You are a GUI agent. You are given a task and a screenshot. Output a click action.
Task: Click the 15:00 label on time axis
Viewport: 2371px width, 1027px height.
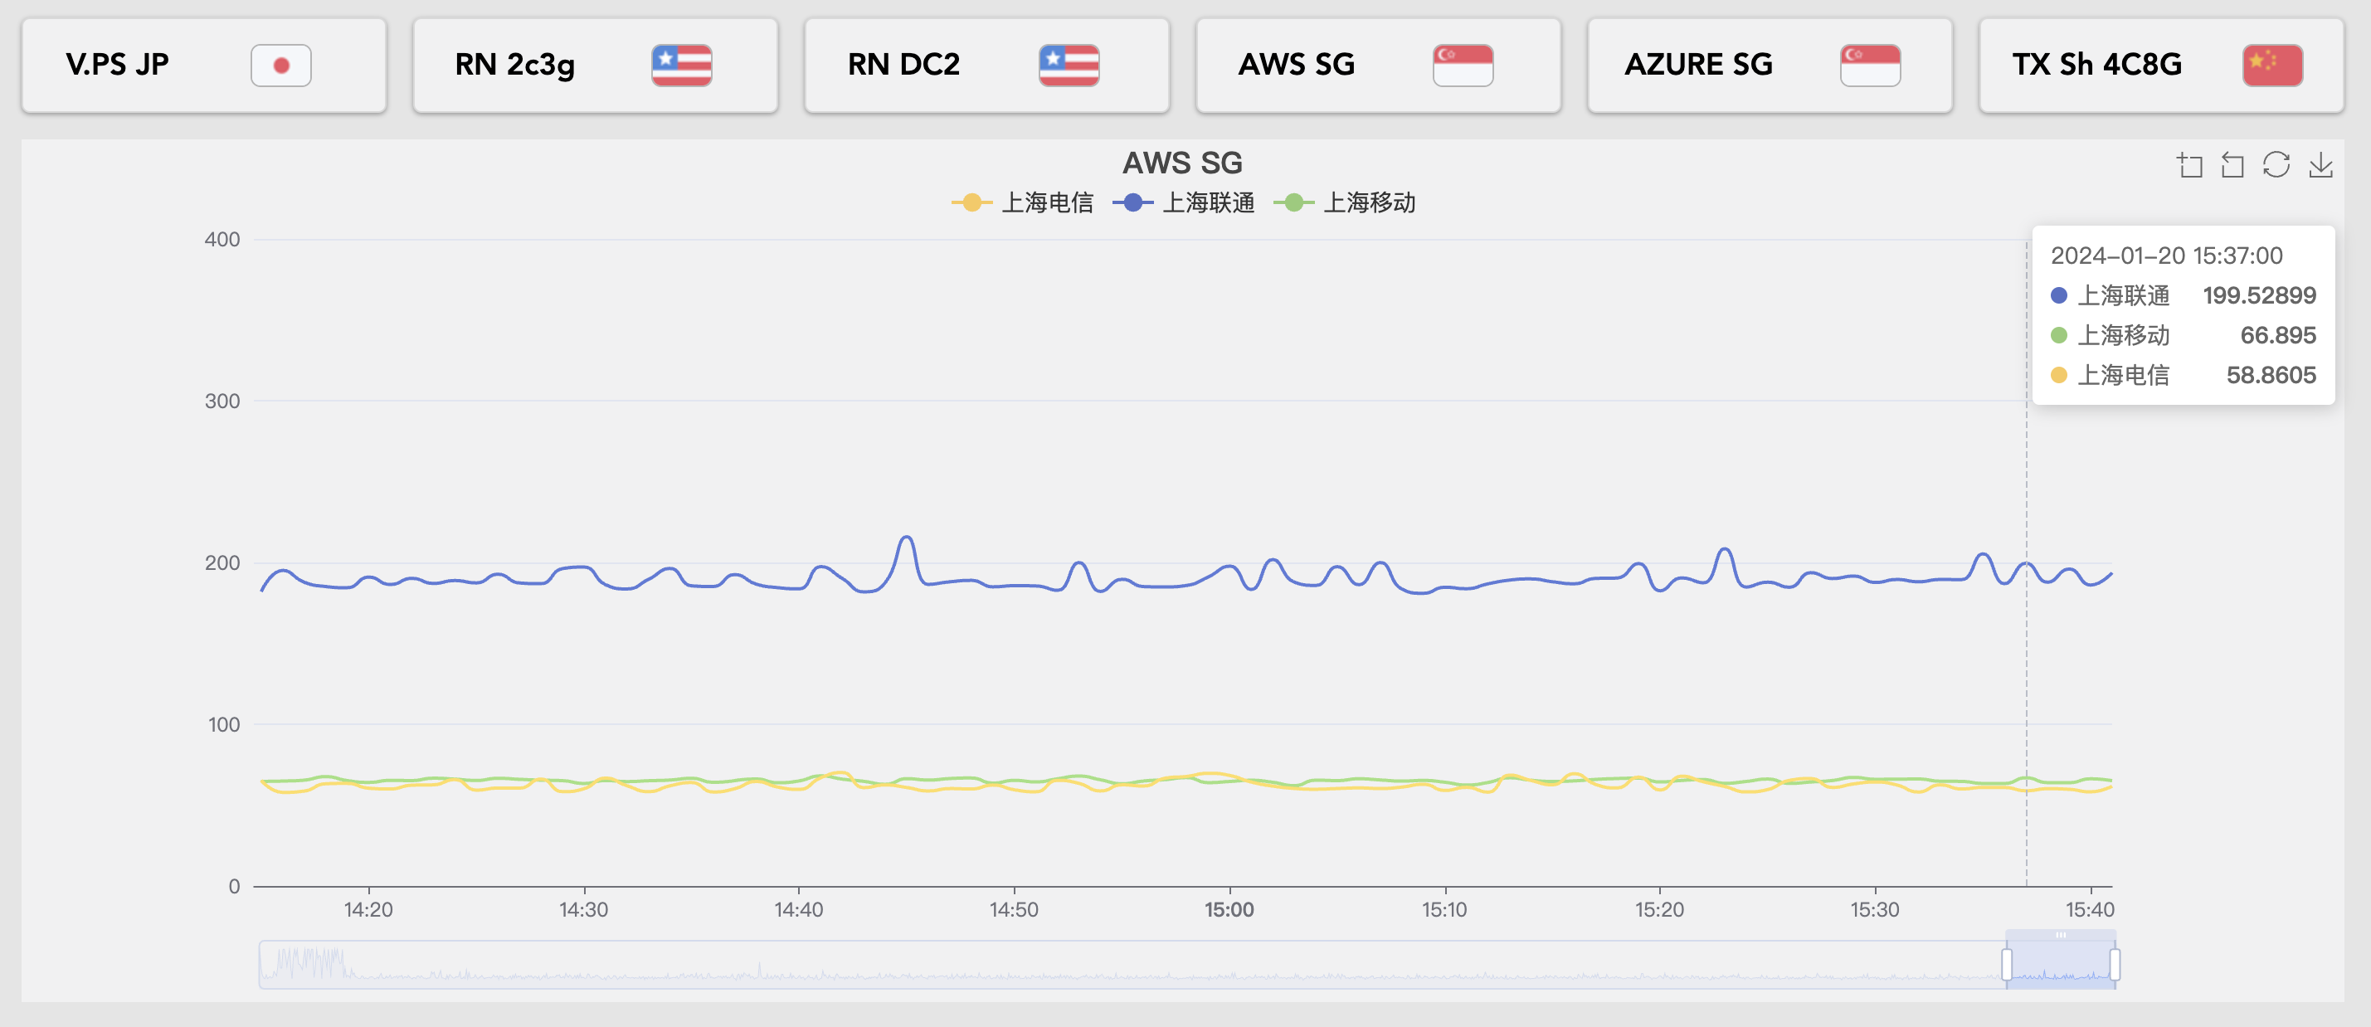[1229, 910]
